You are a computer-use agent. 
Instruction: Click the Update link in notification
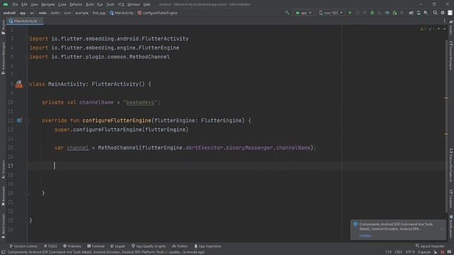tap(366, 236)
